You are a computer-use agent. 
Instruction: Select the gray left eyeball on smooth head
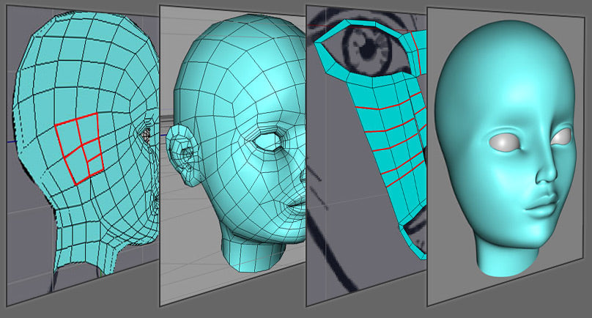click(x=506, y=143)
